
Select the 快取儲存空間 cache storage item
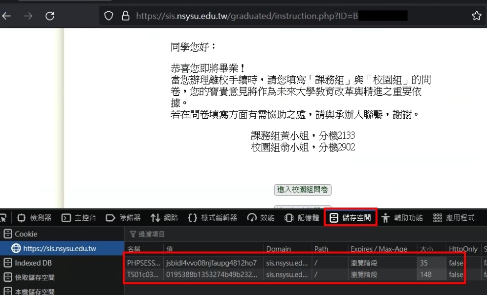click(29, 277)
